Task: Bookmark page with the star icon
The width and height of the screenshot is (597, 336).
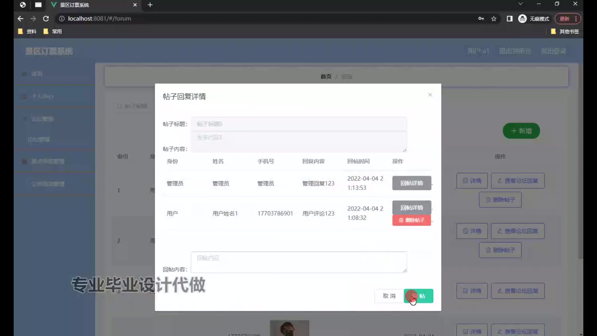Action: [x=494, y=19]
